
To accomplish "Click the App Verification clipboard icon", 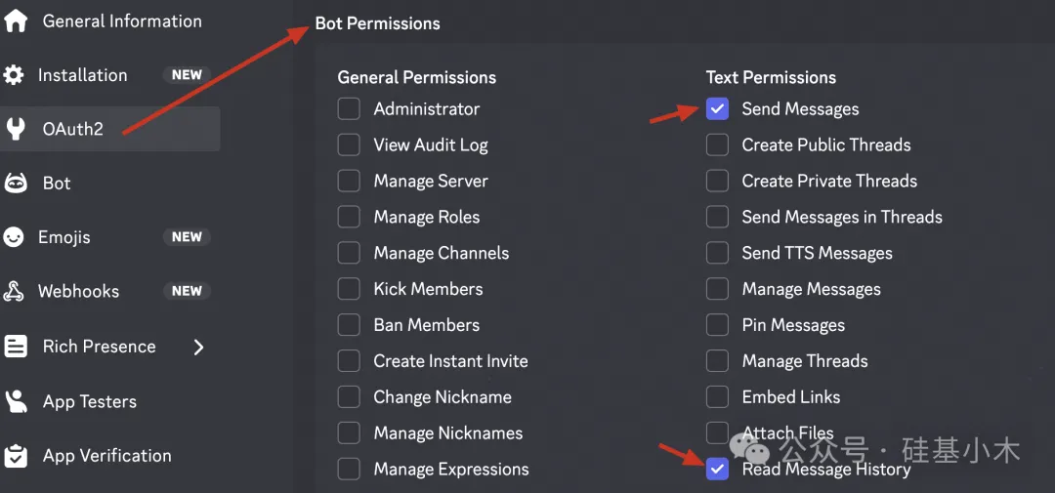I will click(16, 456).
